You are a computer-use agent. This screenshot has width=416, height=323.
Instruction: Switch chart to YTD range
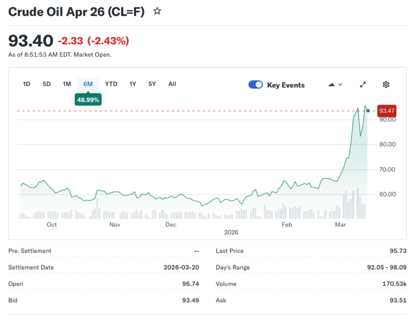point(111,84)
